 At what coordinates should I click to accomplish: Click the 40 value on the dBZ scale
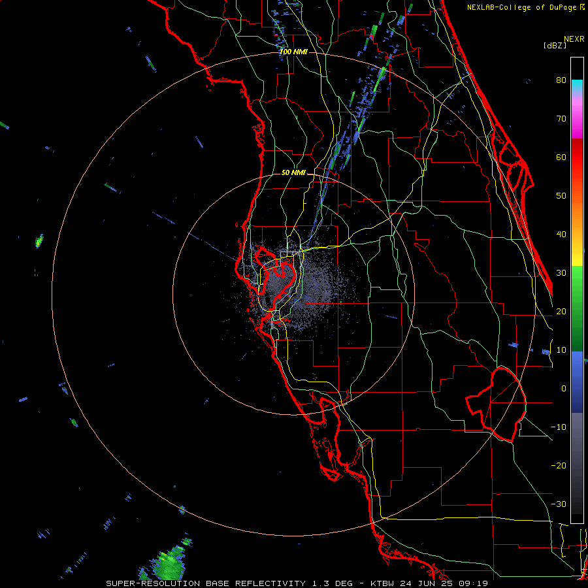click(x=561, y=235)
